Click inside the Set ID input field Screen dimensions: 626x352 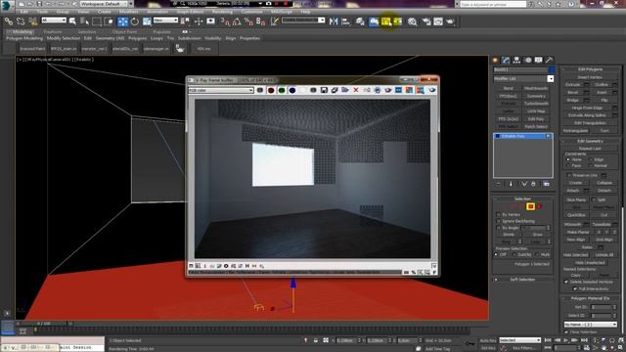601,307
